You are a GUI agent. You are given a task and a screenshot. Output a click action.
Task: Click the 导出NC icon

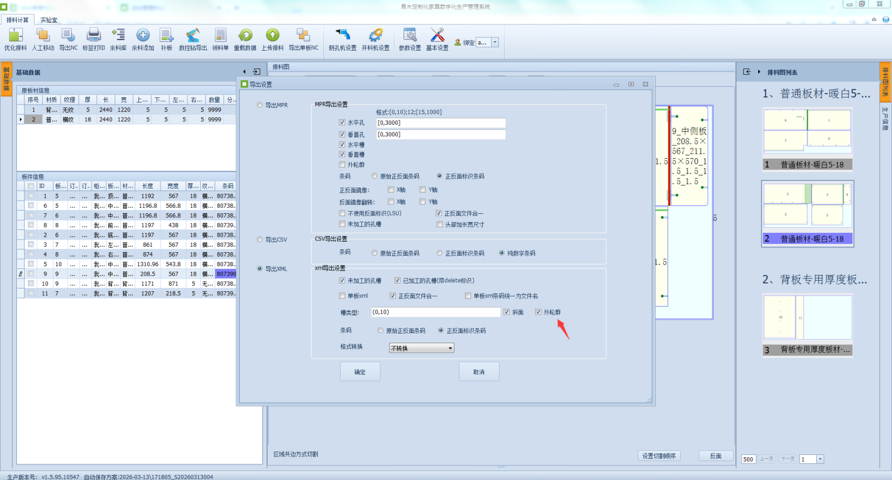tap(68, 36)
